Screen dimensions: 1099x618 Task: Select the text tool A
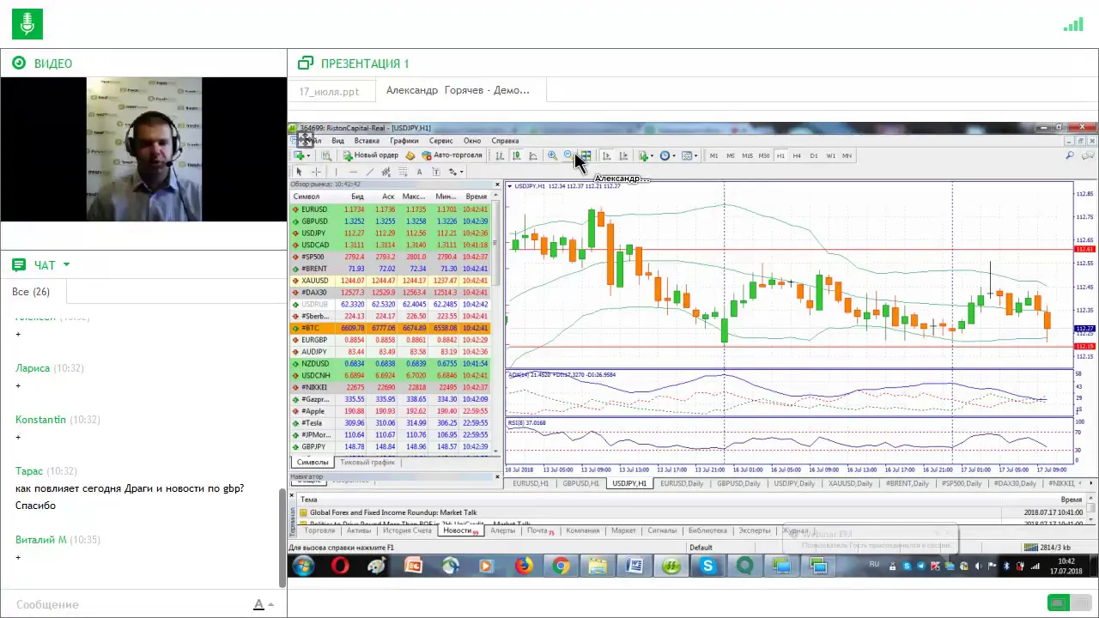[x=419, y=172]
